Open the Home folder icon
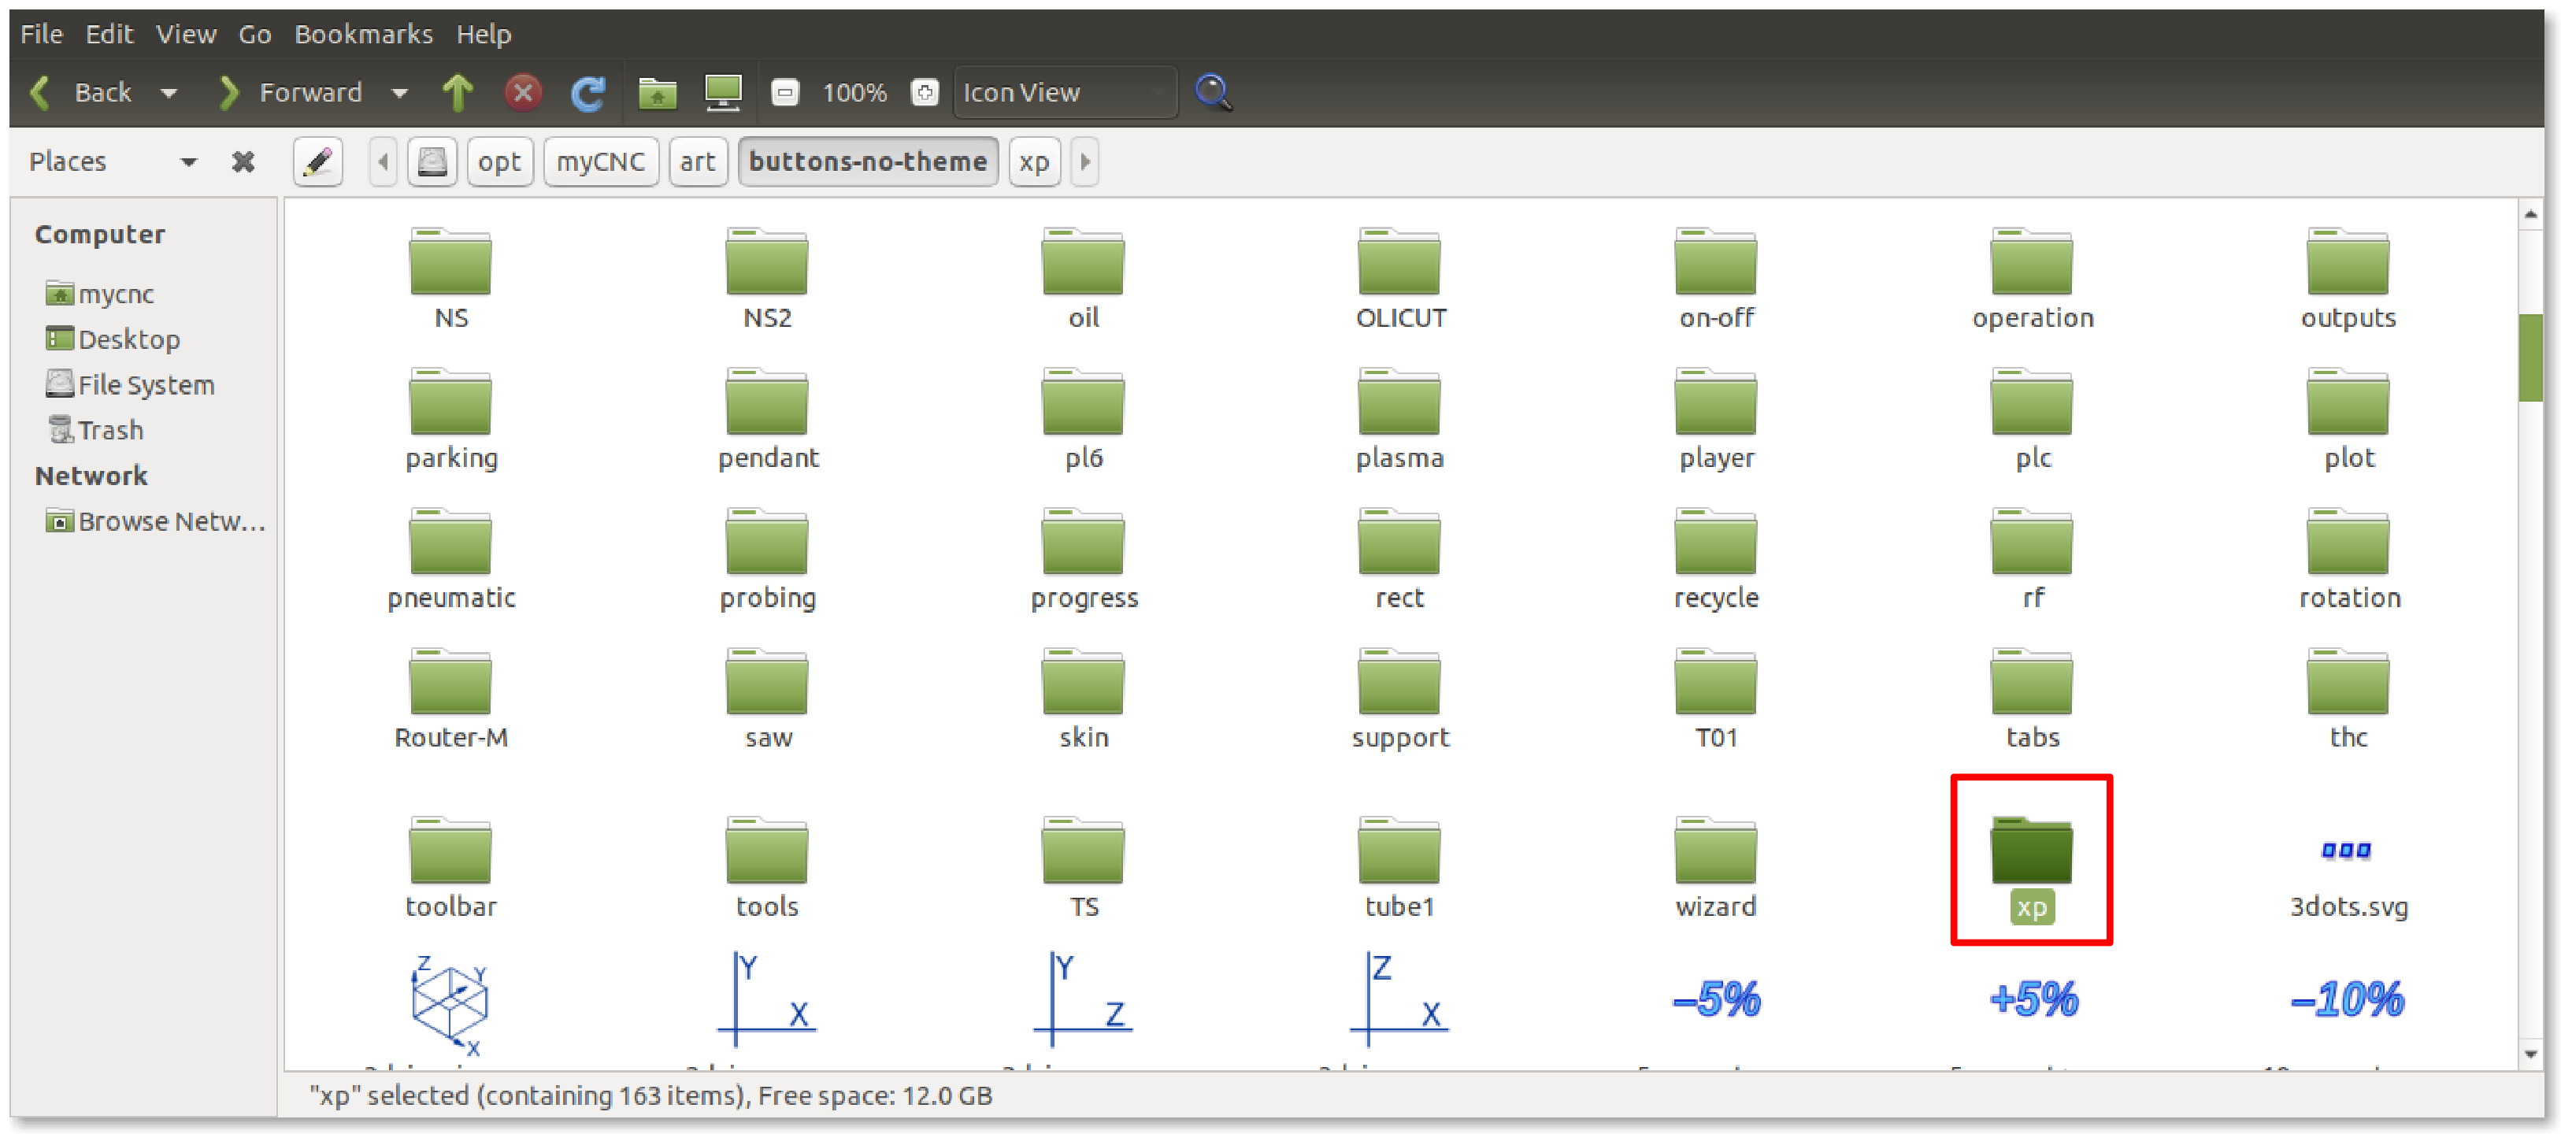Image resolution: width=2561 pixels, height=1134 pixels. [657, 92]
